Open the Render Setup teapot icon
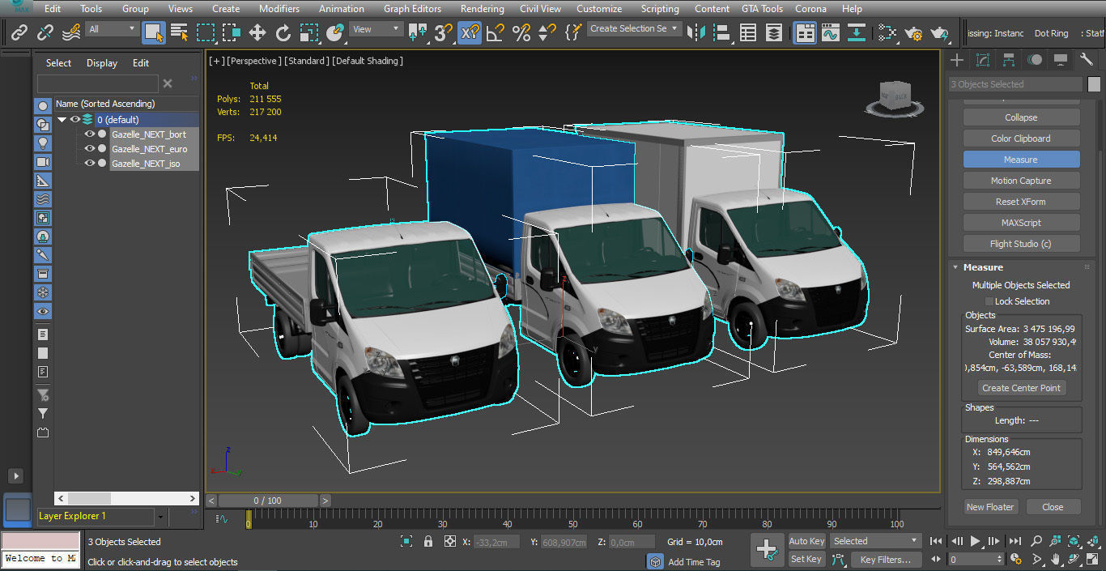Image resolution: width=1106 pixels, height=571 pixels. [x=913, y=32]
